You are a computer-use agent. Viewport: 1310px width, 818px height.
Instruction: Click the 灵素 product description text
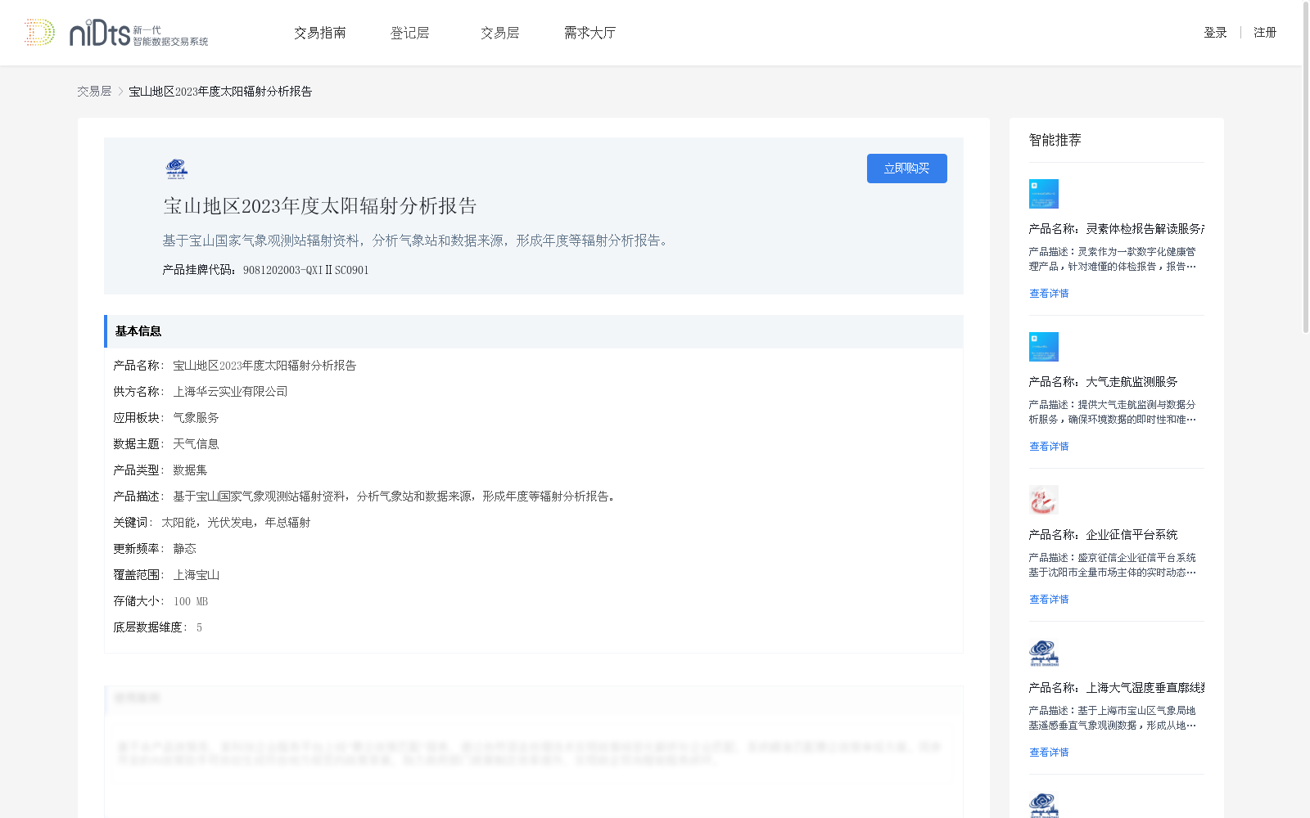pos(1113,259)
